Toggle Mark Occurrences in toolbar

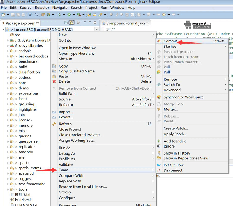[x=117, y=15]
